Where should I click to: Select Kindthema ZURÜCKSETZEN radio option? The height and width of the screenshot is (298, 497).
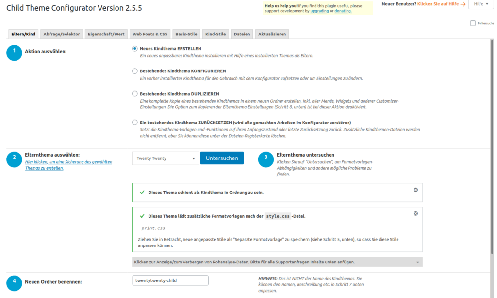135,122
